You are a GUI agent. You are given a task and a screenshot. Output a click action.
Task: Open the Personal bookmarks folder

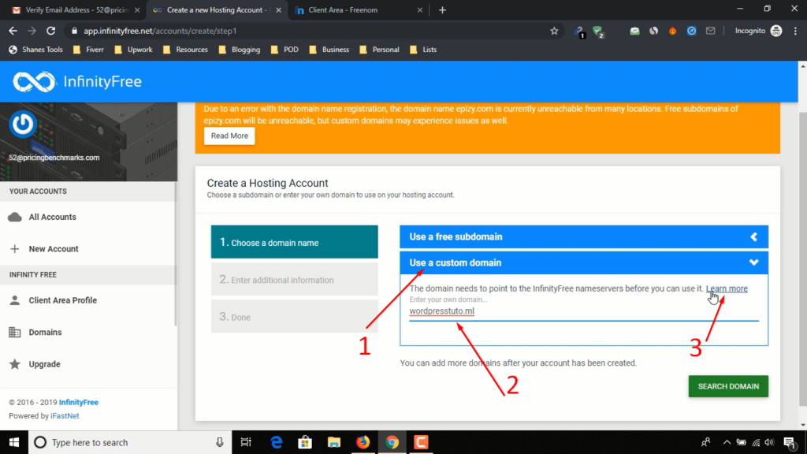pos(379,50)
